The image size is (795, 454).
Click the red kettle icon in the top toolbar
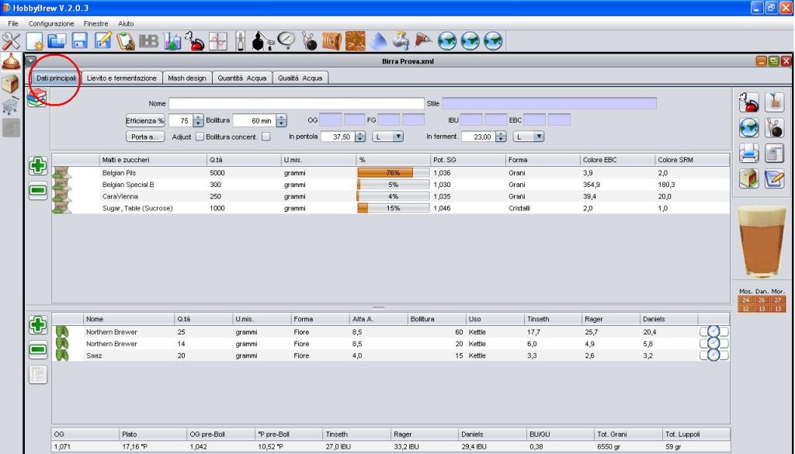pos(195,41)
